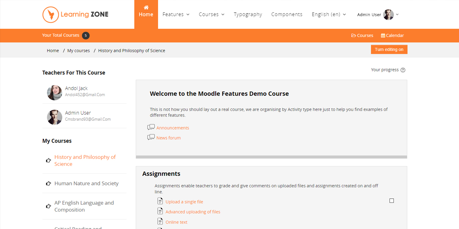This screenshot has width=459, height=229.
Task: Click the thumbs-up icon beside Human Nature and Society
Action: [48, 183]
